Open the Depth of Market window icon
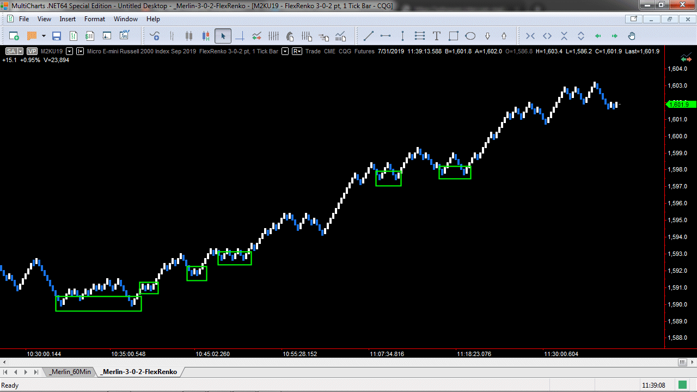 tap(107, 36)
